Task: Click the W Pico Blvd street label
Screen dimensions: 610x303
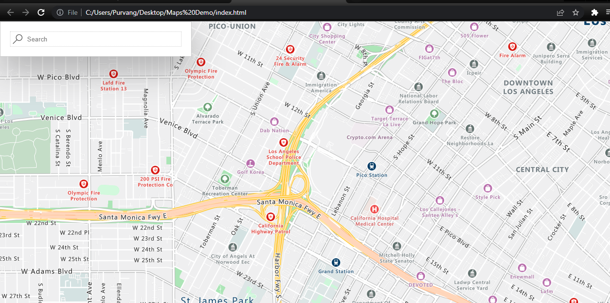Action: point(60,77)
